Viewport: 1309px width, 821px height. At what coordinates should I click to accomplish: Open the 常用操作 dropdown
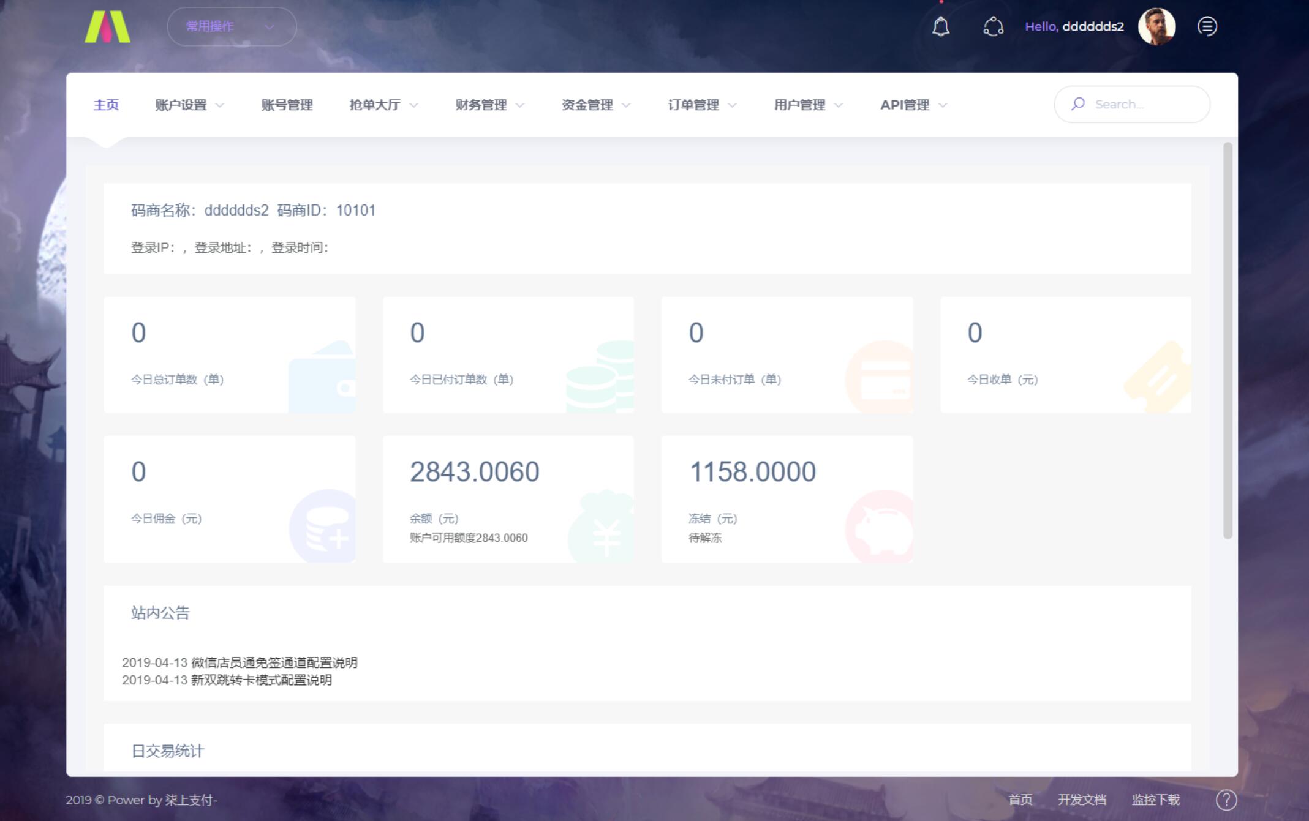coord(231,26)
